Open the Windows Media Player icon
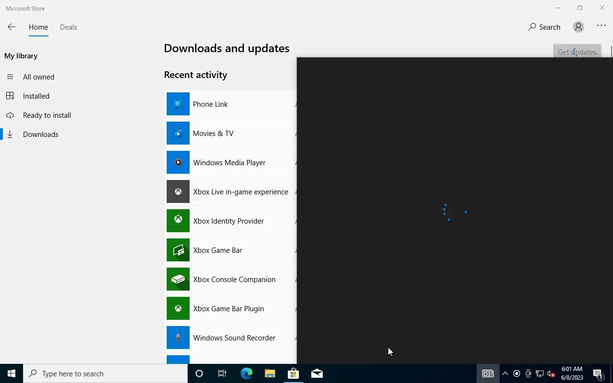613x383 pixels. [178, 162]
